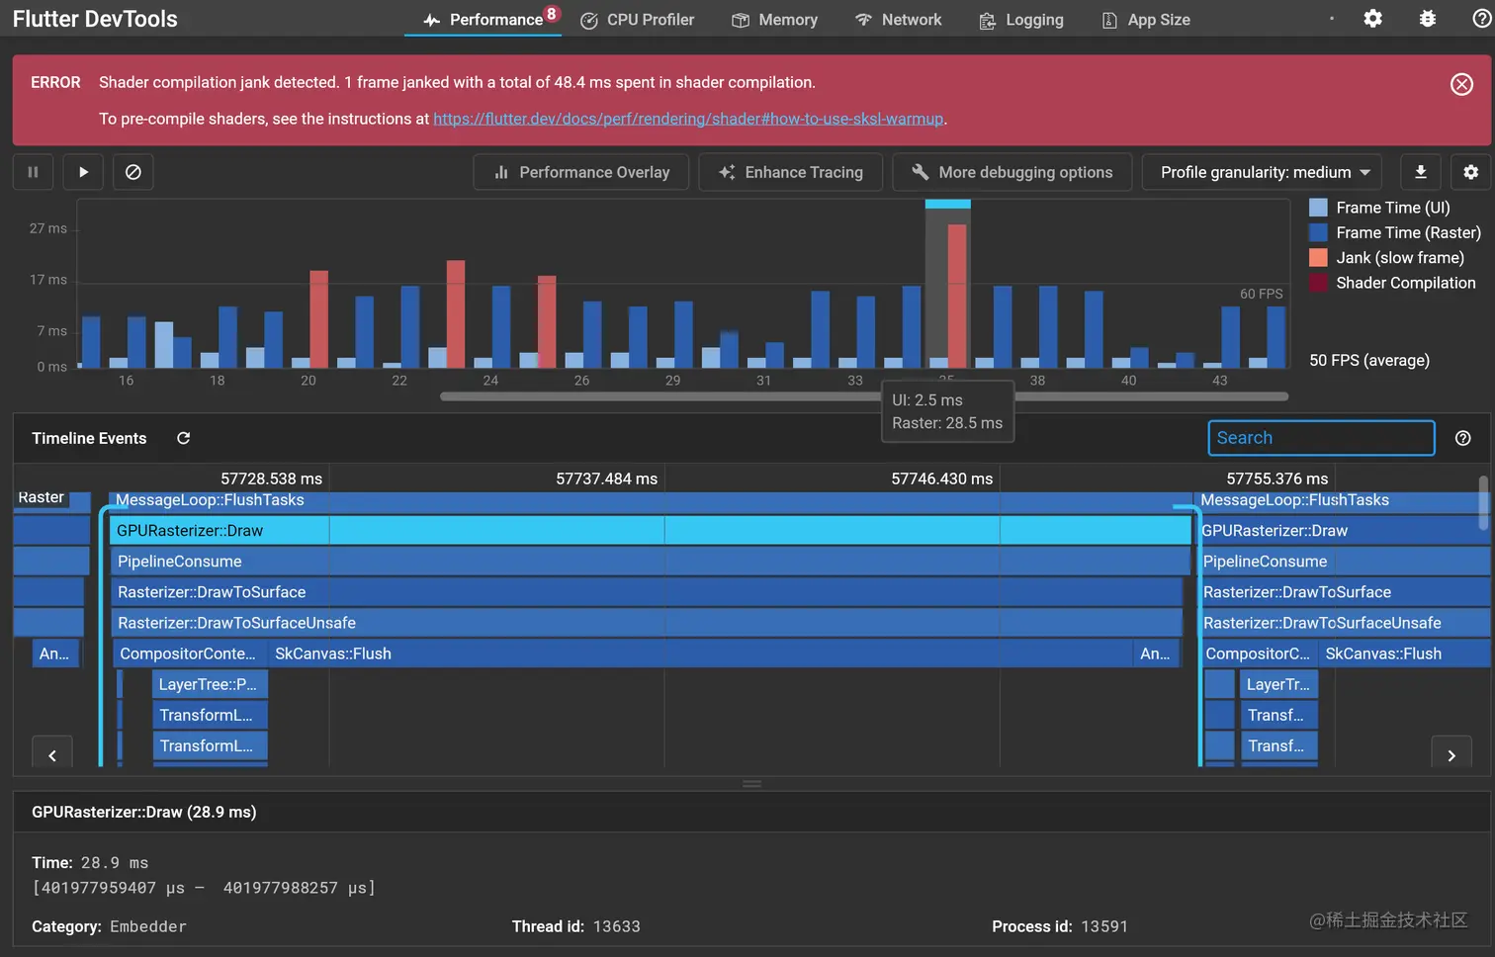Click the Process id 13591 value

[1104, 926]
